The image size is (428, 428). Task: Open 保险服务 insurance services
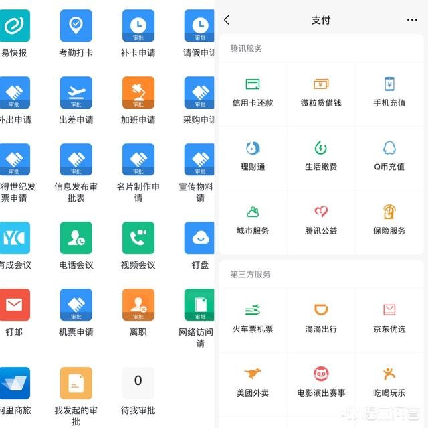(x=389, y=221)
